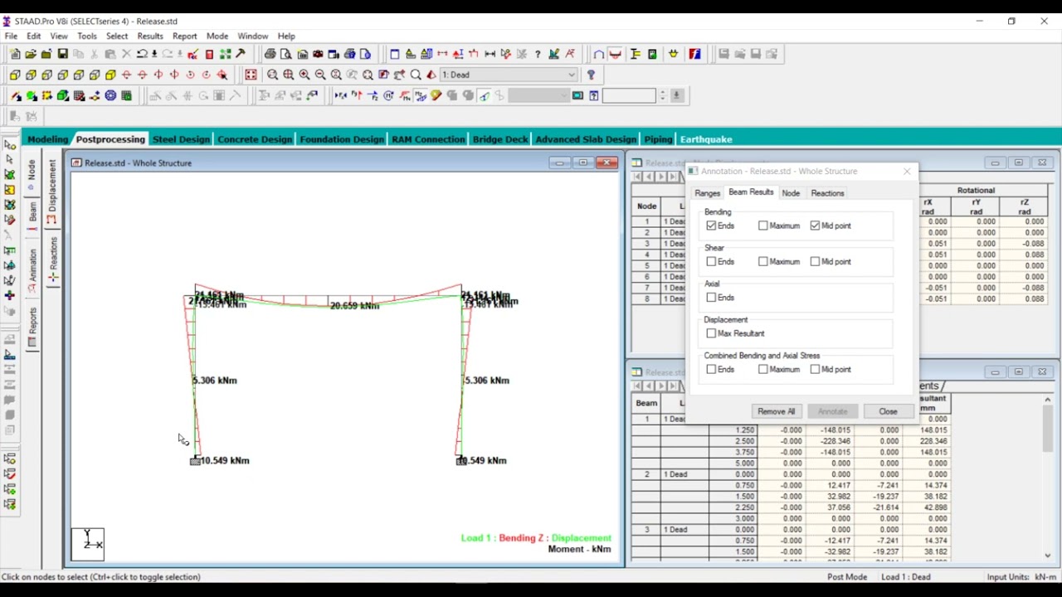The image size is (1062, 597).
Task: Click the red F function icon
Action: 694,54
